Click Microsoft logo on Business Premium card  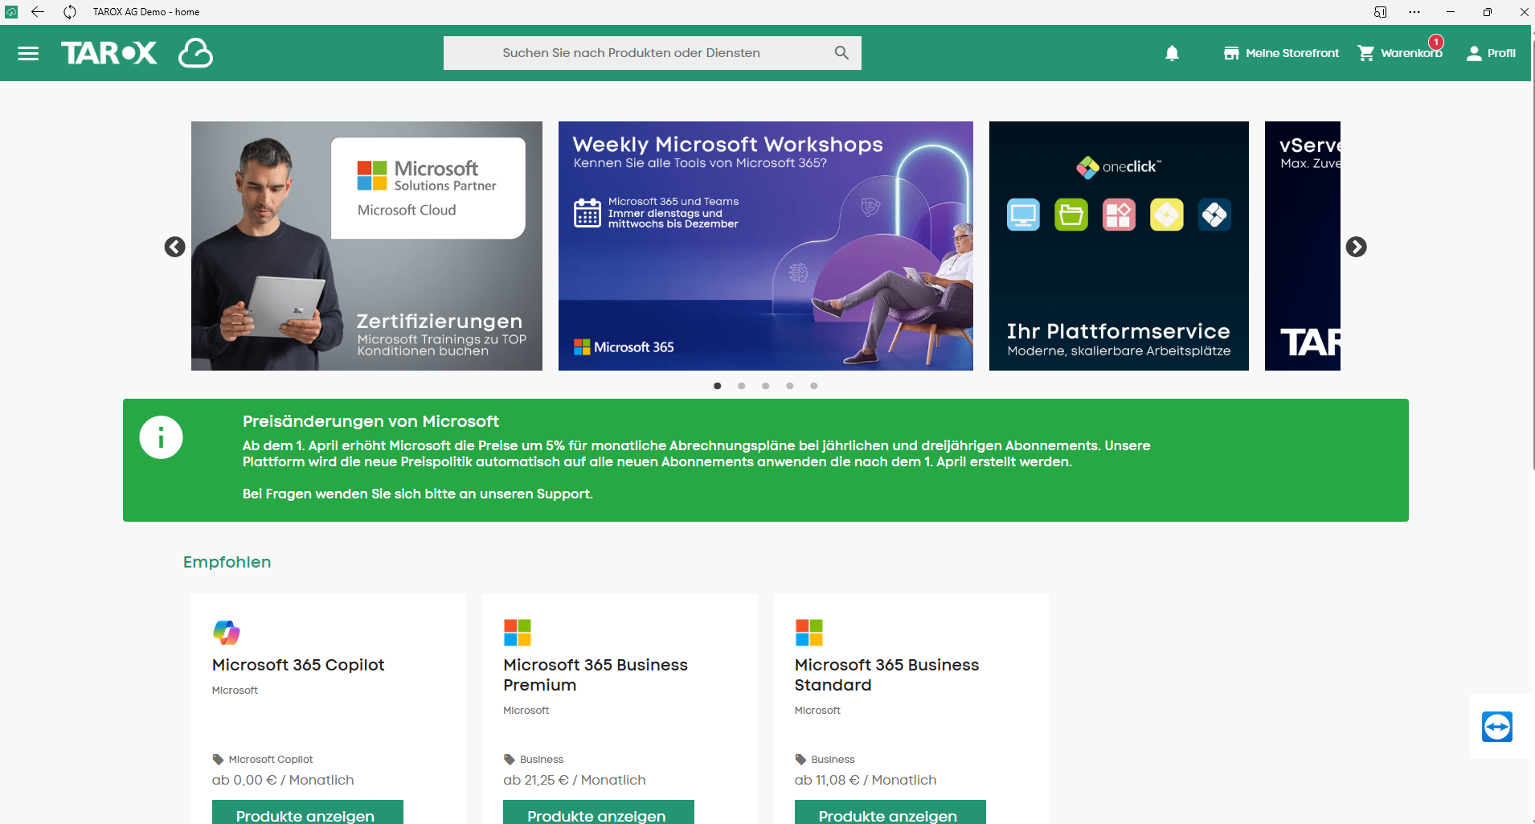coord(518,633)
